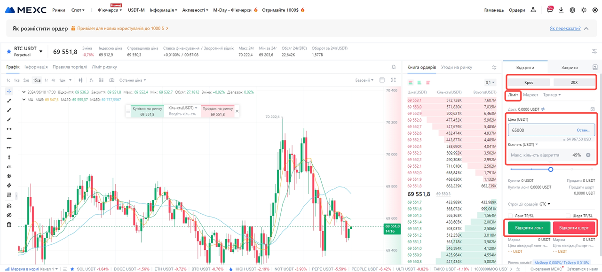Open the Ф'ючерси dropdown menu
The width and height of the screenshot is (602, 272).
click(x=110, y=10)
